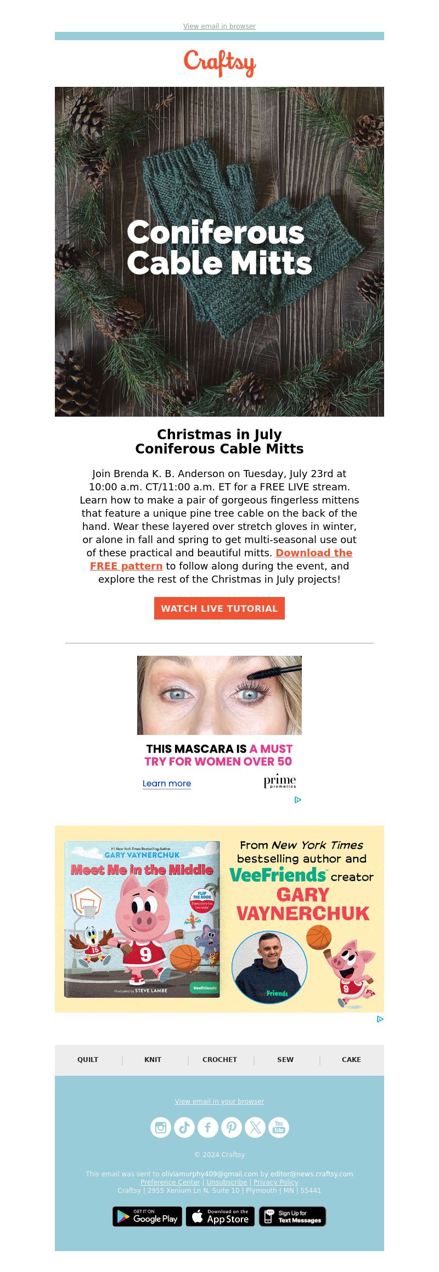
Task: Open the CAKE category
Action: point(351,1059)
